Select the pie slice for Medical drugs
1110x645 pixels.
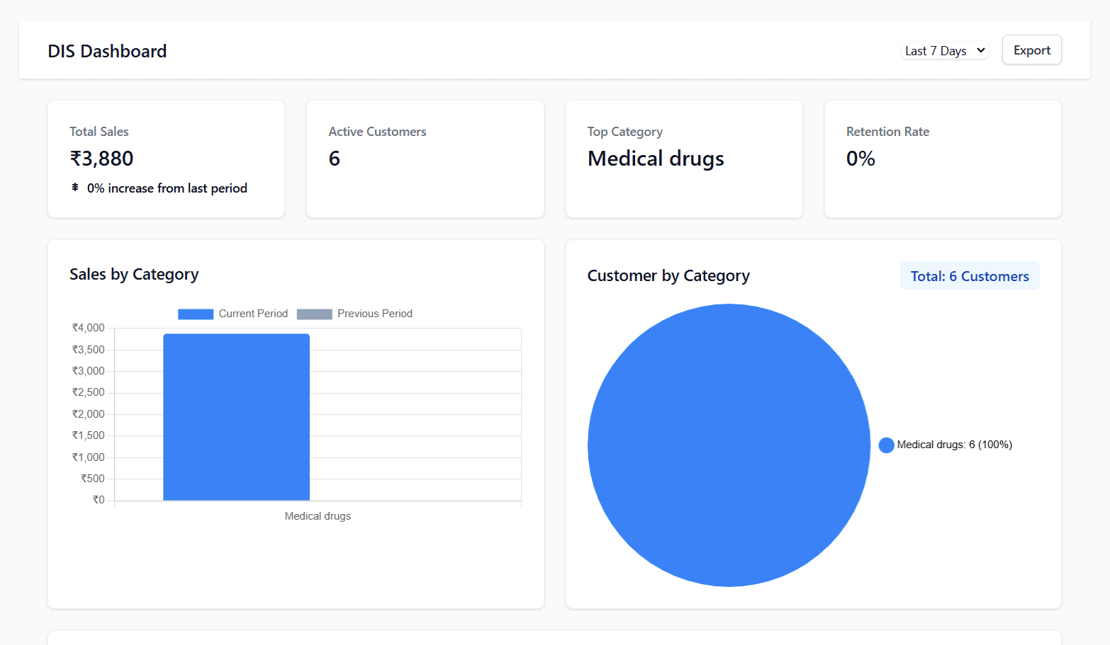coord(729,445)
